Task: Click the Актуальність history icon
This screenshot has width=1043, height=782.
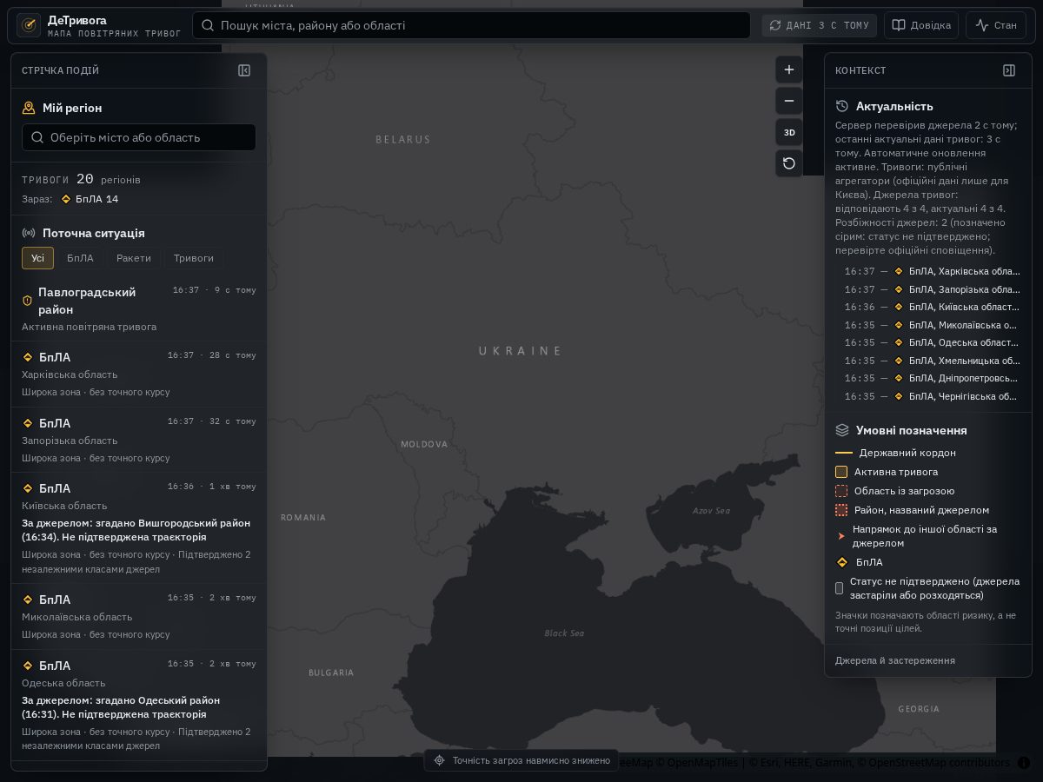Action: (x=842, y=106)
